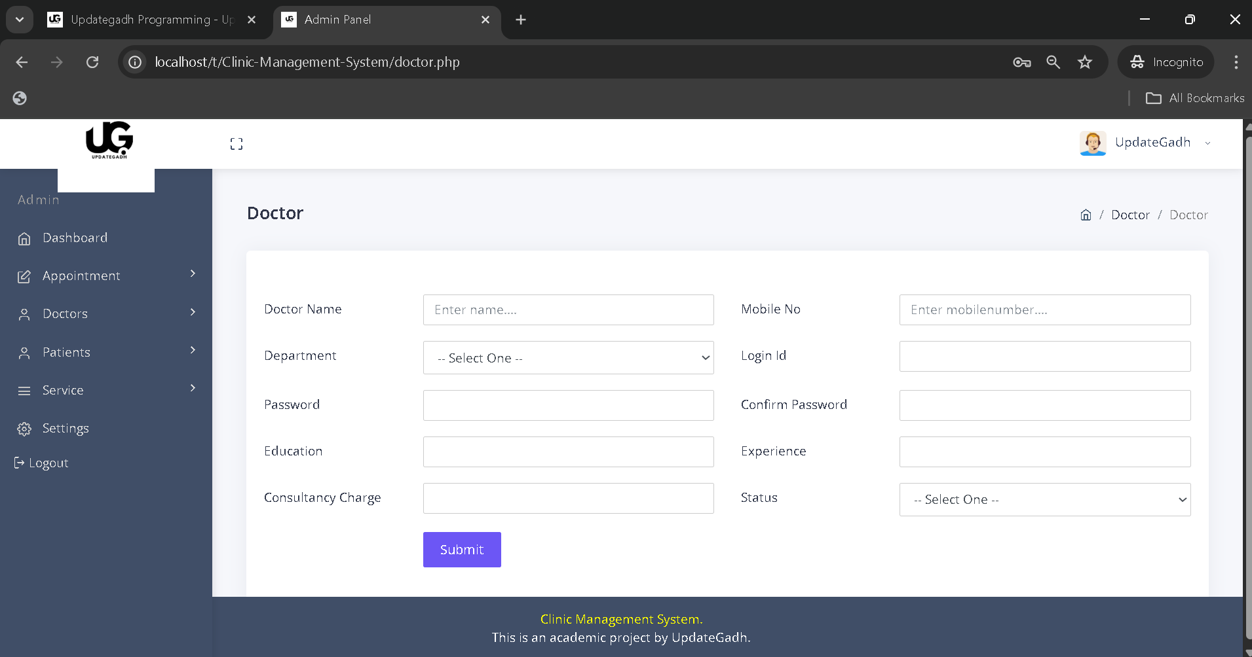Click the Logout icon in sidebar

click(19, 463)
